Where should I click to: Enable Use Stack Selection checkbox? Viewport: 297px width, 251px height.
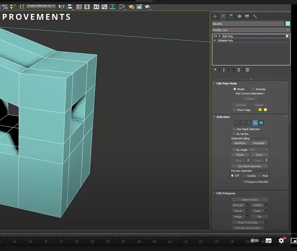click(x=234, y=129)
